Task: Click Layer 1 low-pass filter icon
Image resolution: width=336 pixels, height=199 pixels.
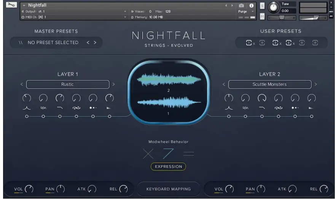Action: (60, 108)
